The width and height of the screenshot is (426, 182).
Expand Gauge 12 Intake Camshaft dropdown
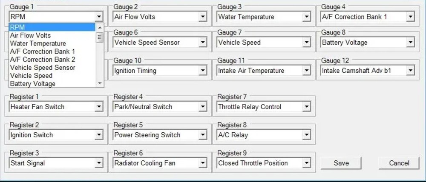click(410, 71)
